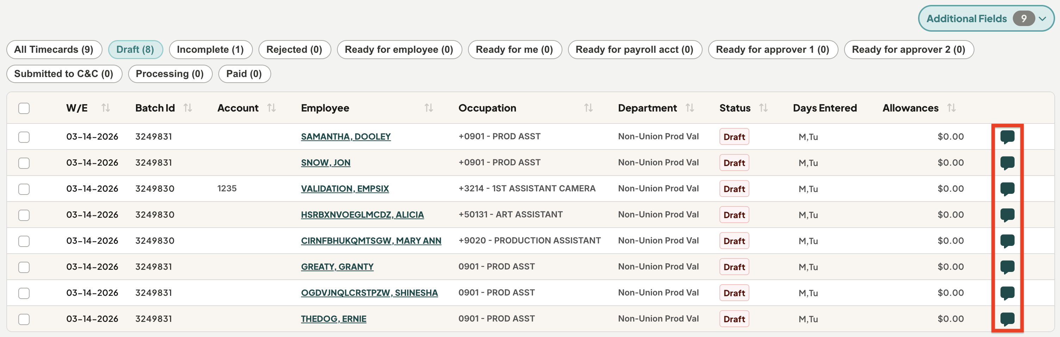Filter by Paid (0)
Viewport: 1060px width, 337px height.
point(244,74)
